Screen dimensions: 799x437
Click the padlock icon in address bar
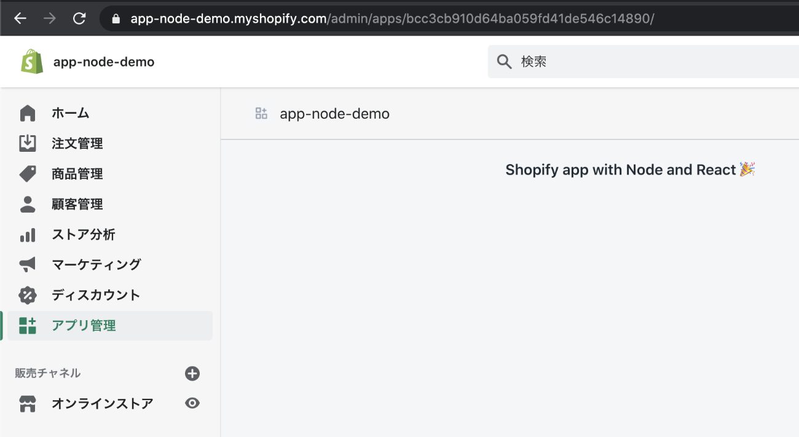coord(115,18)
